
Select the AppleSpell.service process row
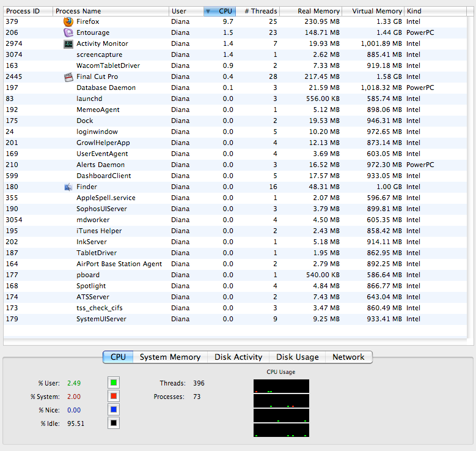point(235,198)
